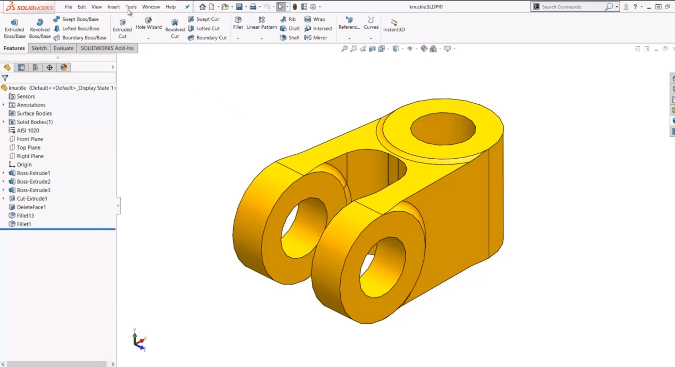
Task: Expand the Solid Bodies folder
Action: click(x=4, y=122)
